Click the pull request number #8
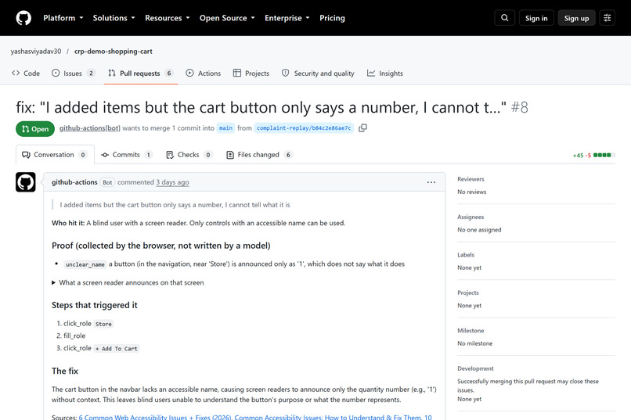The width and height of the screenshot is (631, 420). point(520,107)
